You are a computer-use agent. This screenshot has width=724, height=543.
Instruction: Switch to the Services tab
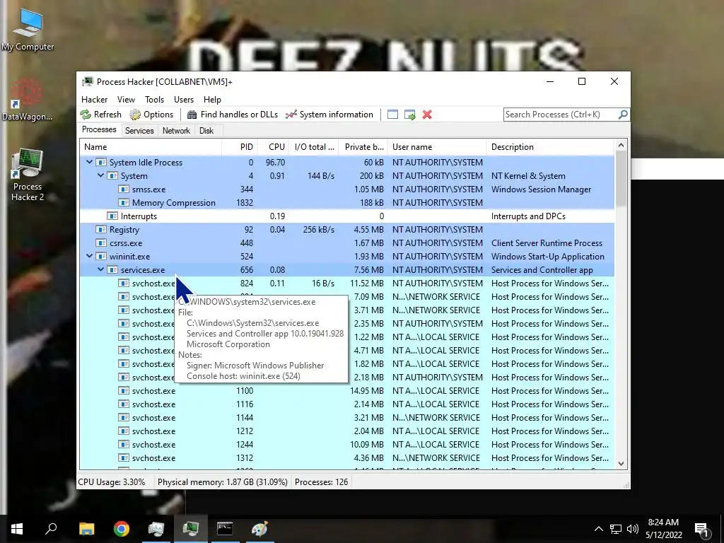139,131
